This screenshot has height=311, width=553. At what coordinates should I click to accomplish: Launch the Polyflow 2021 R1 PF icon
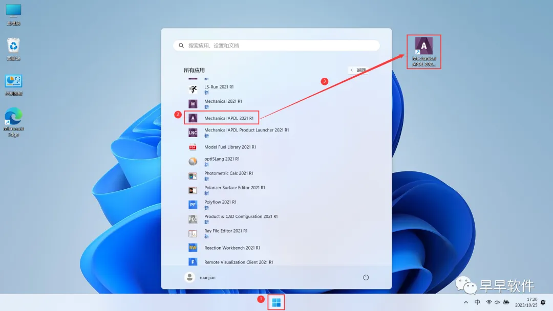[x=193, y=205]
